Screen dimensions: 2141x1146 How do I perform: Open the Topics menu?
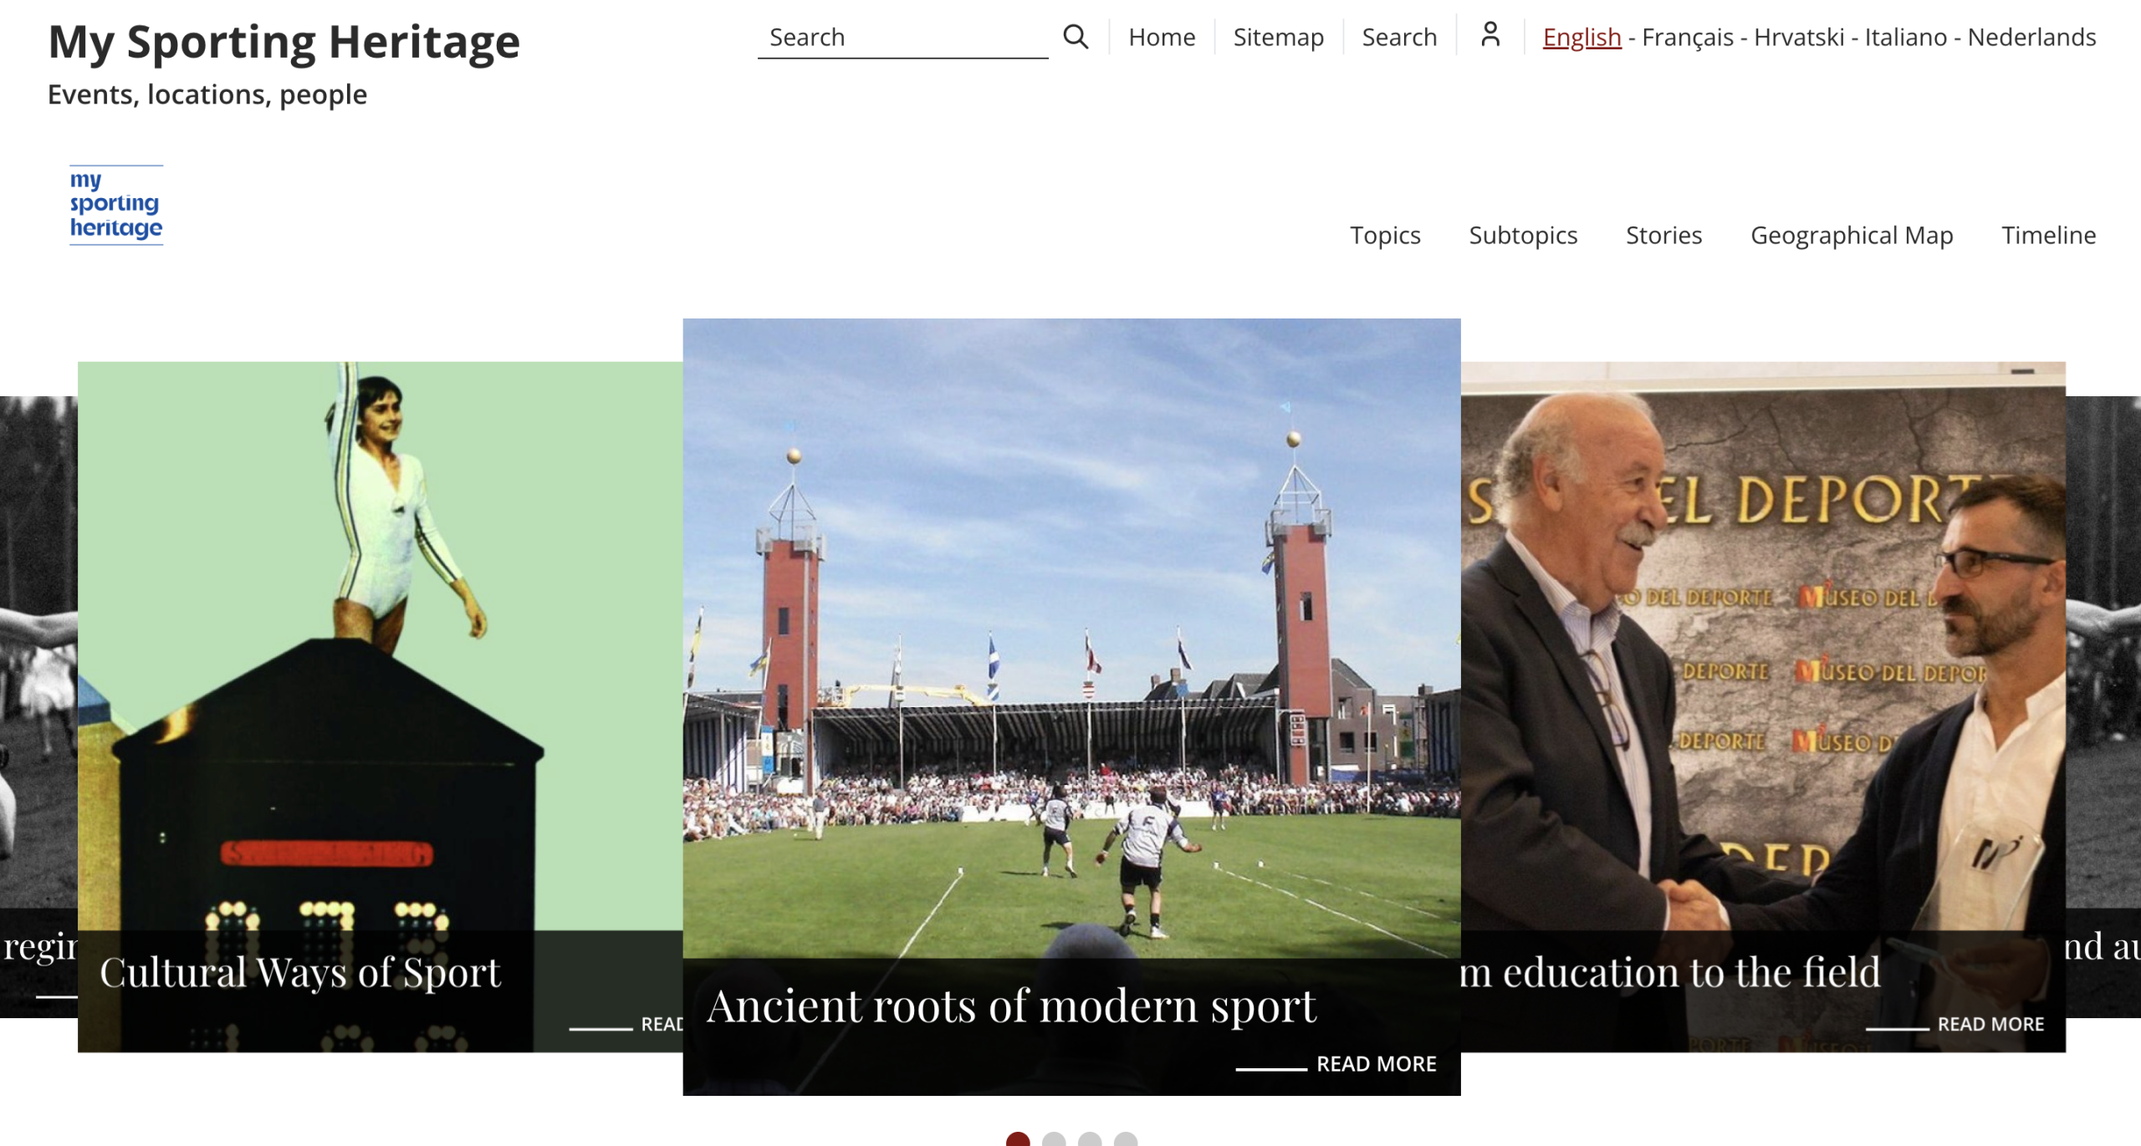tap(1385, 235)
